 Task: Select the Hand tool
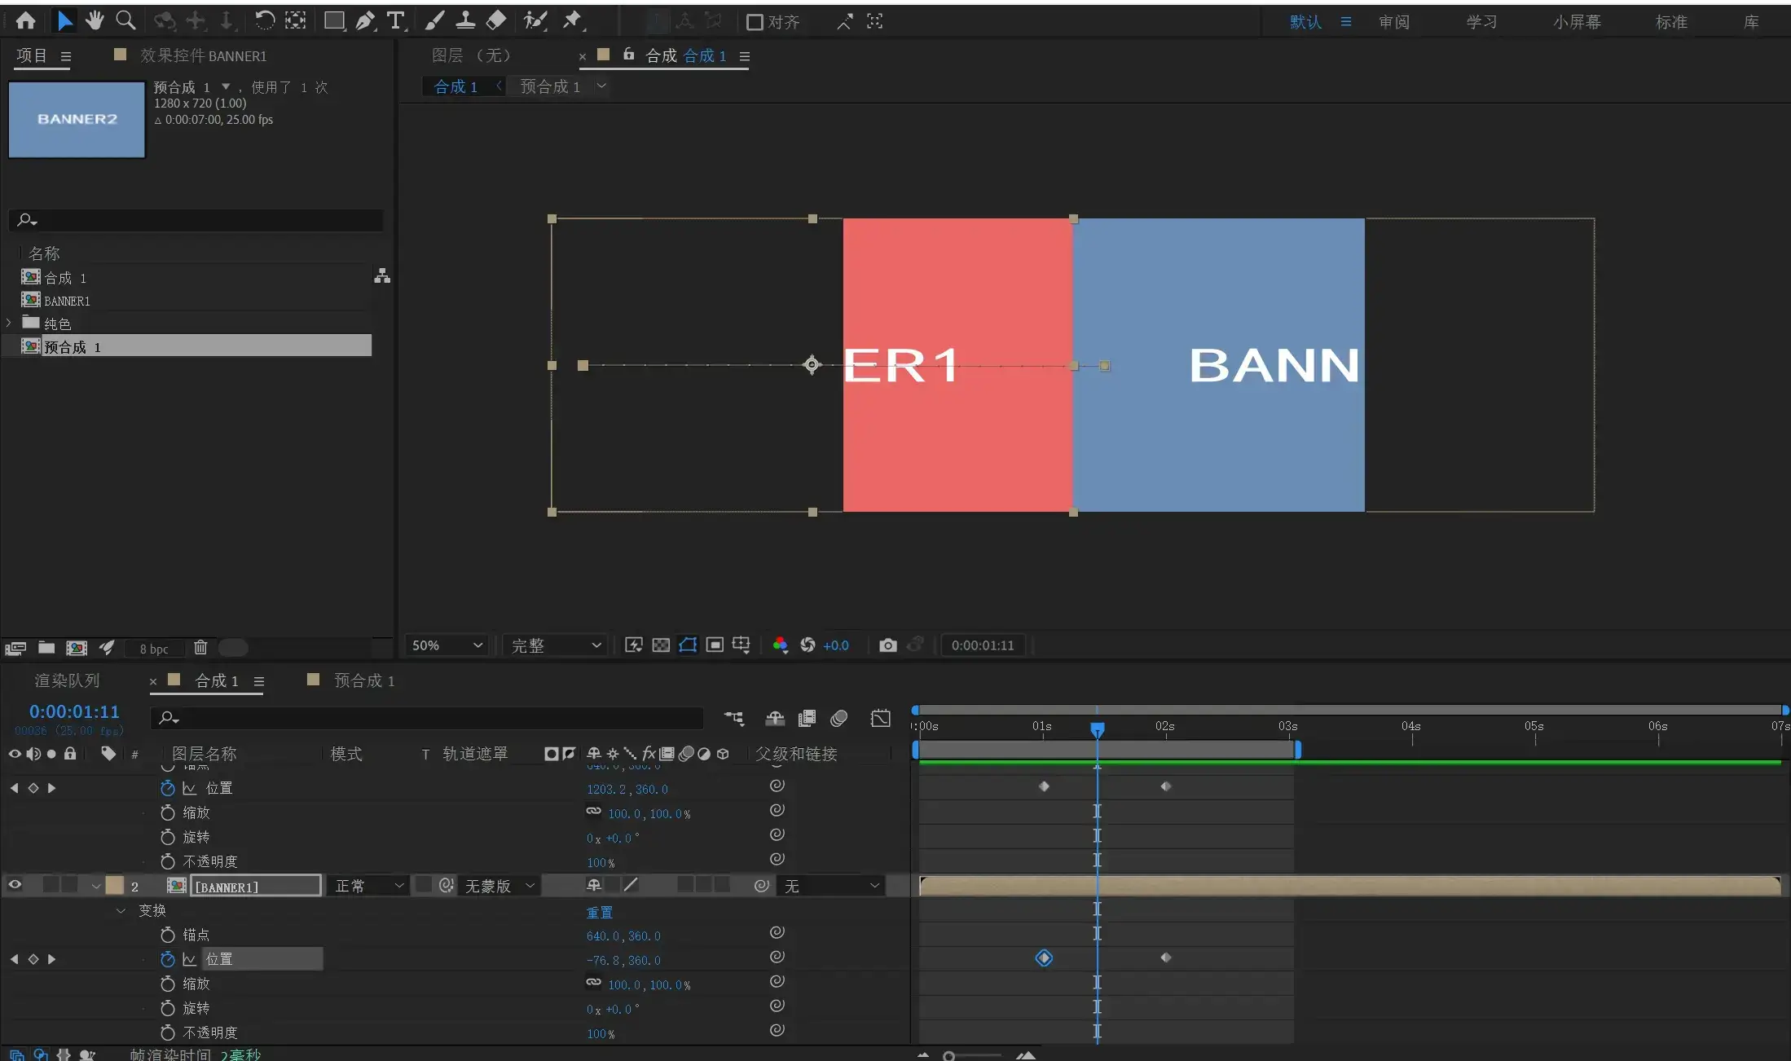[95, 21]
